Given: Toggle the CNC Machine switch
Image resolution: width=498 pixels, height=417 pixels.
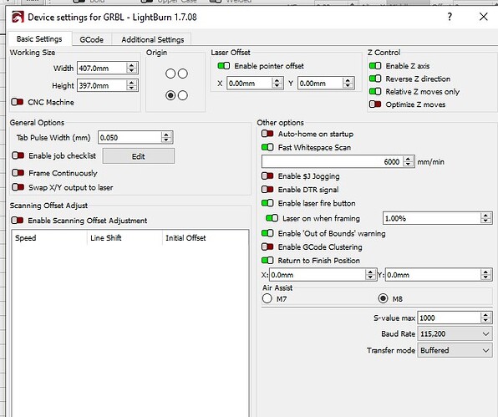Looking at the screenshot, I should tap(18, 102).
